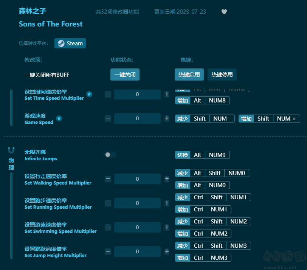Click the Set Running Speed Multiplier label
307x270 pixels.
(x=58, y=207)
